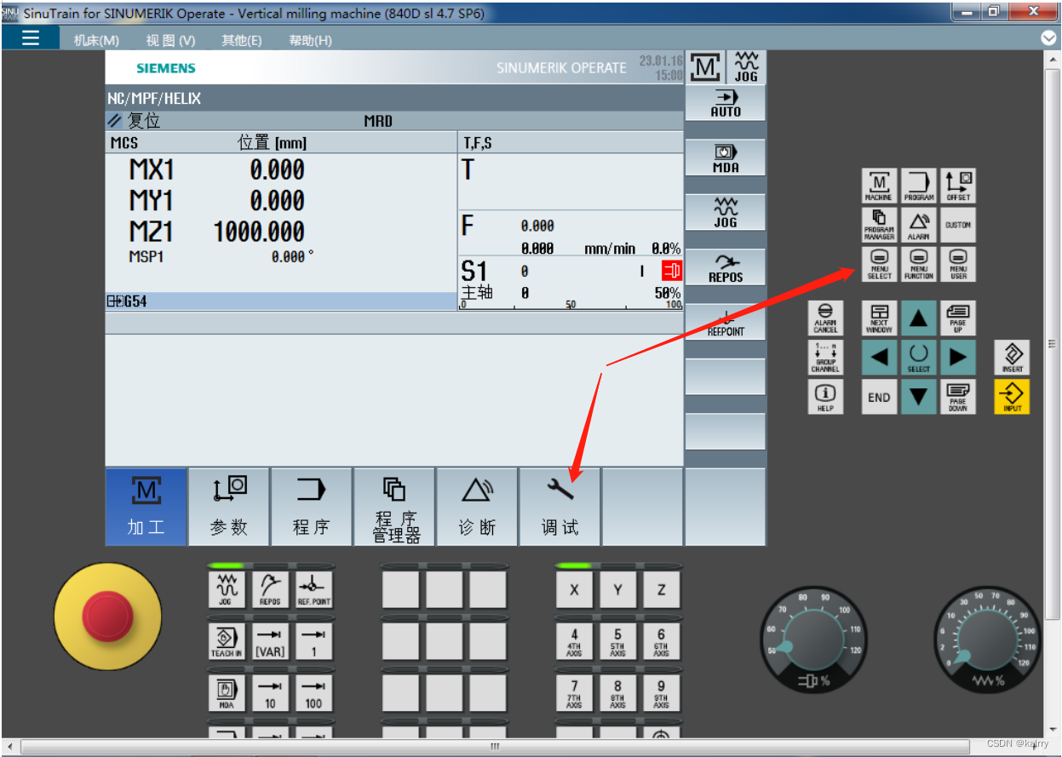Image resolution: width=1062 pixels, height=757 pixels.
Task: Click the END key
Action: pyautogui.click(x=880, y=397)
